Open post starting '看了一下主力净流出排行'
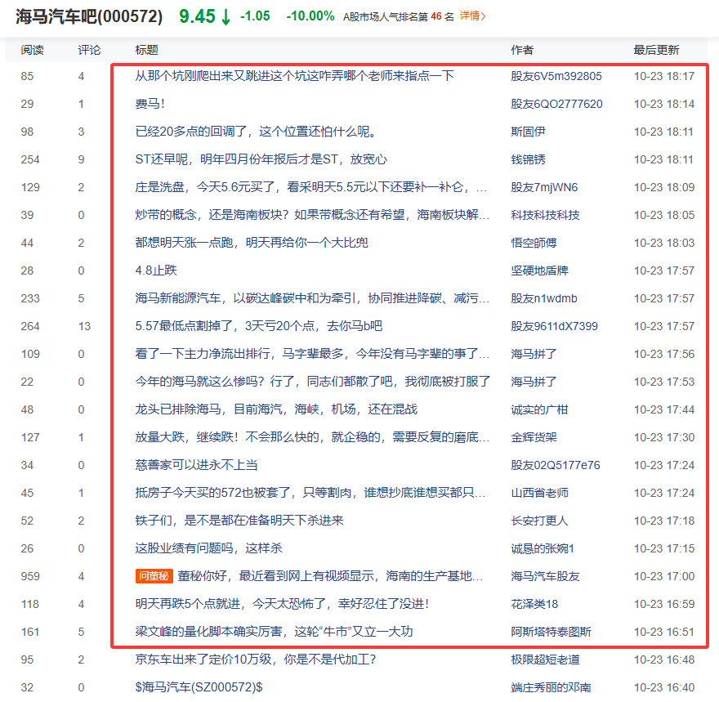Screen dimensions: 719x702 (x=312, y=354)
